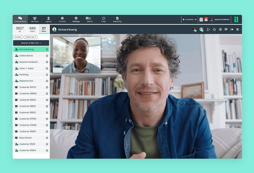Filter by the Unread button
The image size is (254, 173).
[x=18, y=37]
